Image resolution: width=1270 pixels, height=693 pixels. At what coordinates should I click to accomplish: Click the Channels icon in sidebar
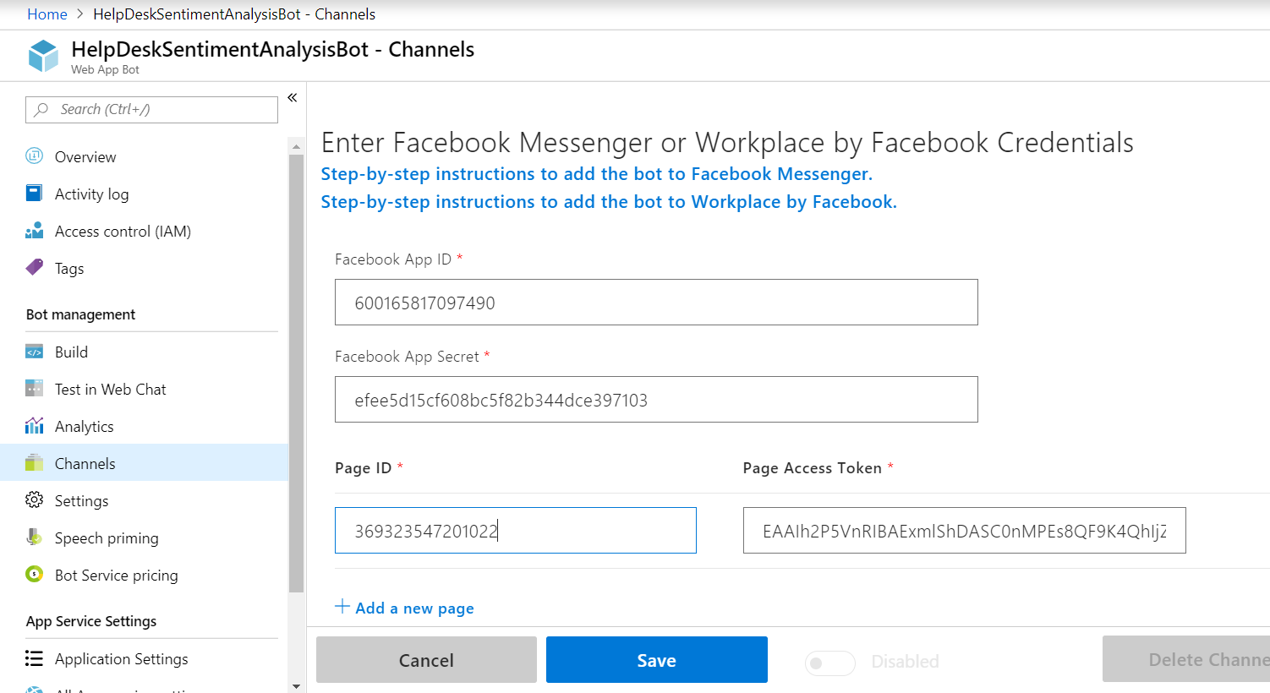click(34, 463)
